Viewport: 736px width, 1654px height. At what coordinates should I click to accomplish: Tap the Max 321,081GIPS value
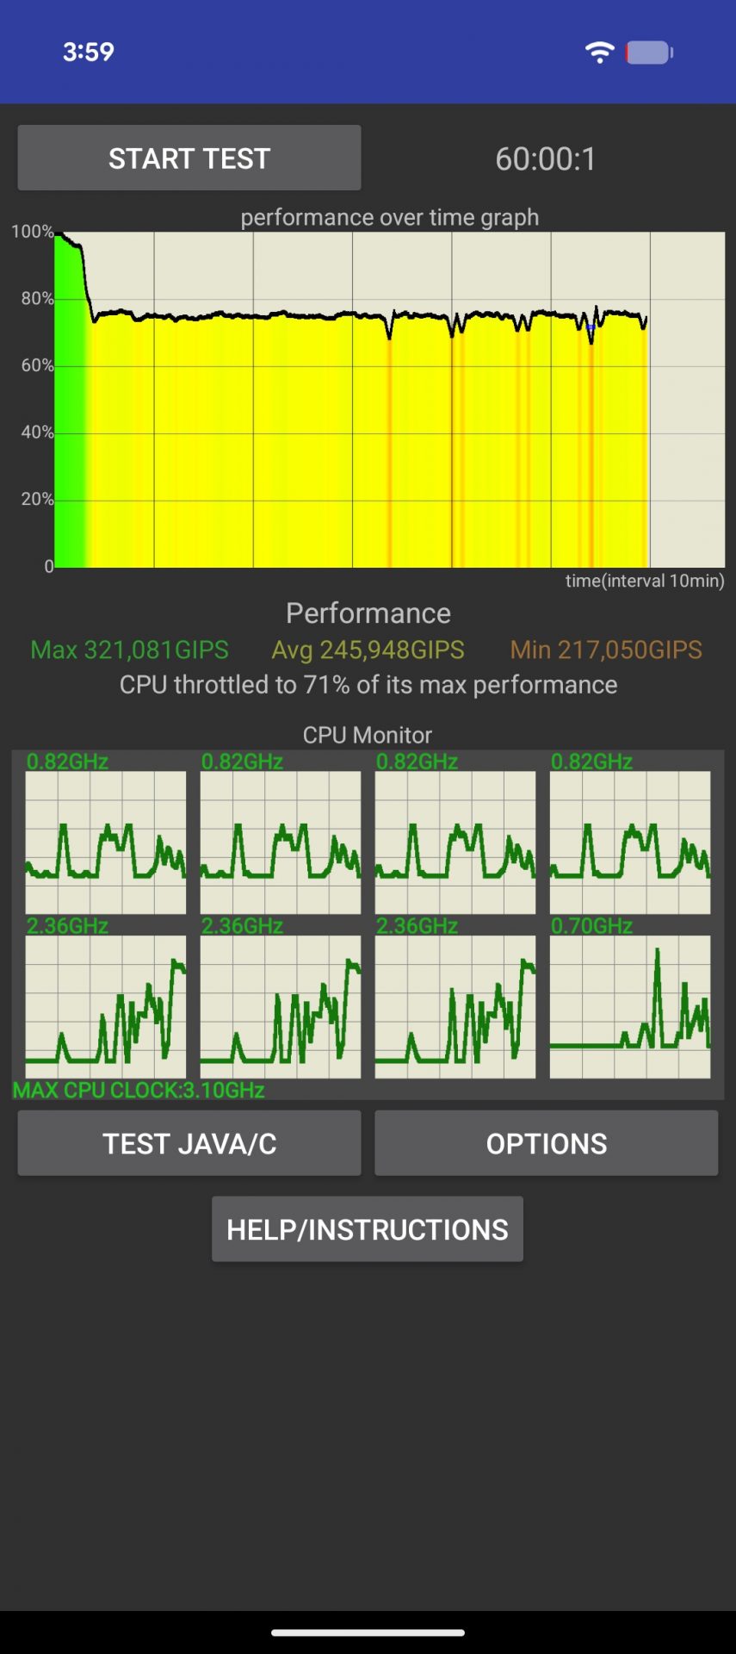(x=130, y=650)
